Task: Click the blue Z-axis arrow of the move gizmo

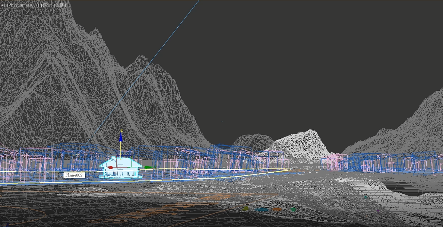Action: pyautogui.click(x=121, y=137)
